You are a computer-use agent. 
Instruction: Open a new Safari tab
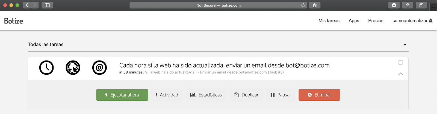tap(433, 7)
